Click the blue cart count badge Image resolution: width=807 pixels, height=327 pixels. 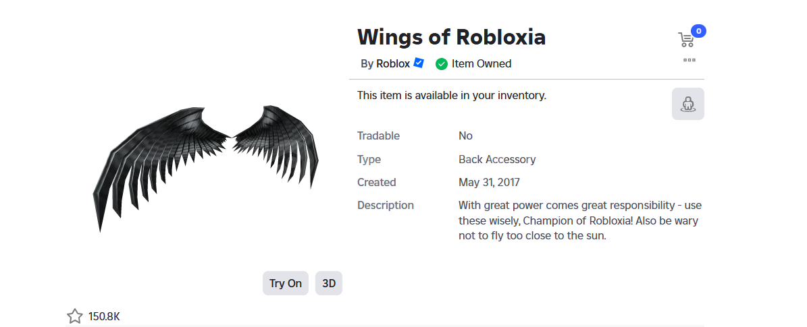698,31
